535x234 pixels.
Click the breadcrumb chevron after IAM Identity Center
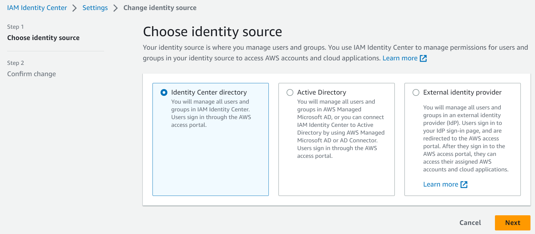click(x=75, y=8)
